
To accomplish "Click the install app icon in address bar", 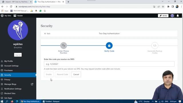I will click(x=154, y=7).
